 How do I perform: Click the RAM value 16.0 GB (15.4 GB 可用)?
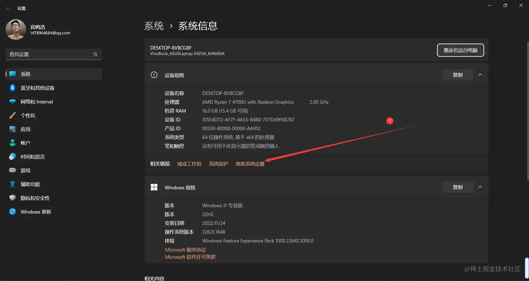point(225,111)
